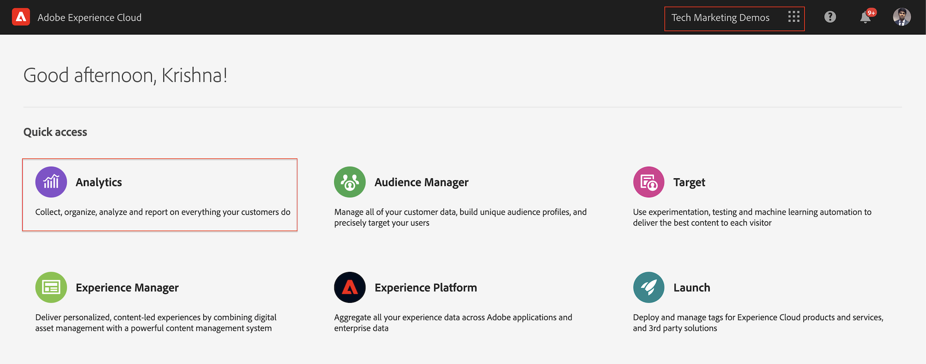Open the Experience Platform title link
The width and height of the screenshot is (926, 364).
click(x=425, y=288)
